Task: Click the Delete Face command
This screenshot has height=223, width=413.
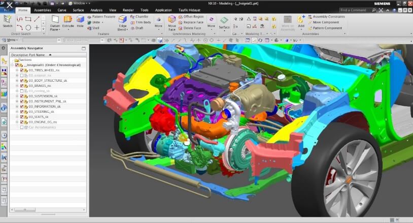Action: click(190, 28)
